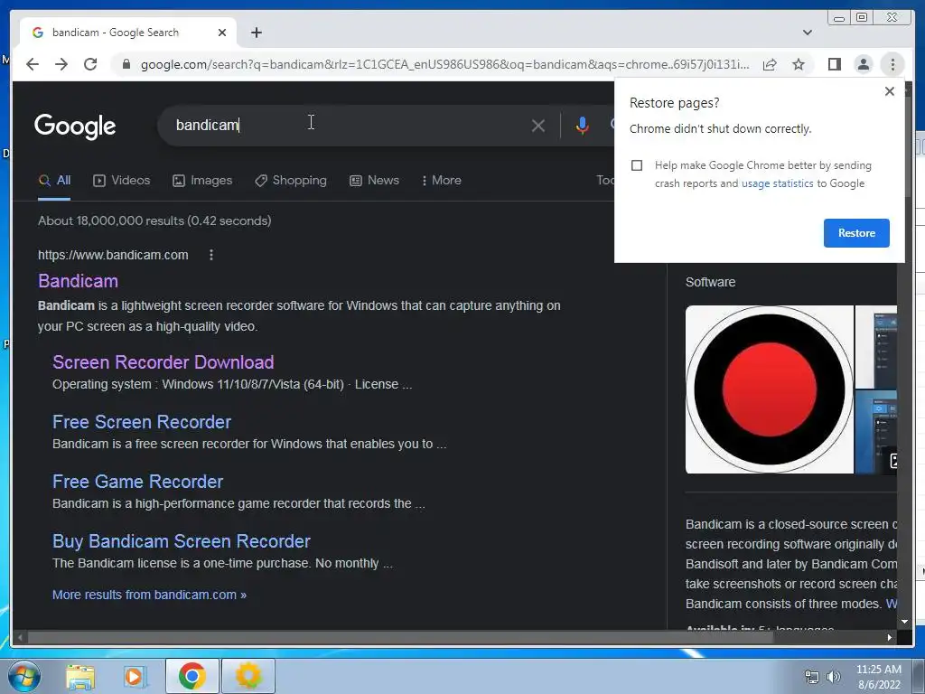
Task: Open the volume speaker tray icon
Action: tap(833, 677)
